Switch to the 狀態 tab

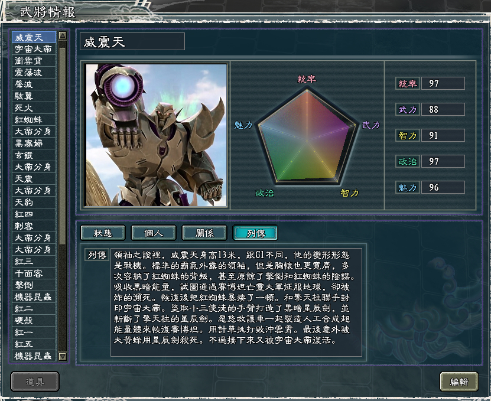(x=103, y=233)
